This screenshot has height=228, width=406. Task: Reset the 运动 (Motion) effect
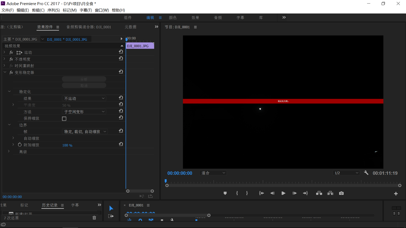(121, 52)
